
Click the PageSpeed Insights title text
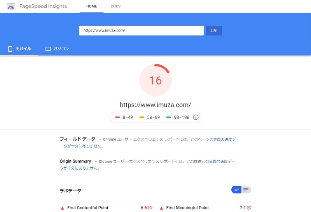[43, 6]
